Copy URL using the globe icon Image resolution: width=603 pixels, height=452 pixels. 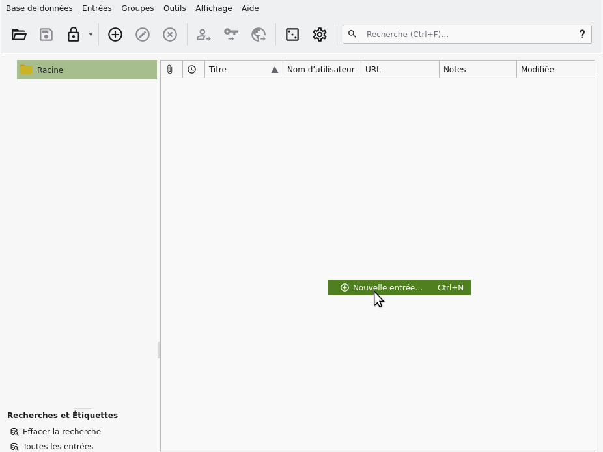pyautogui.click(x=259, y=35)
